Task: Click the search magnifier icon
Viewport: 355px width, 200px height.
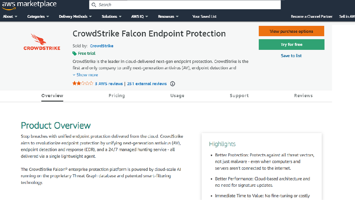Action: [94, 5]
